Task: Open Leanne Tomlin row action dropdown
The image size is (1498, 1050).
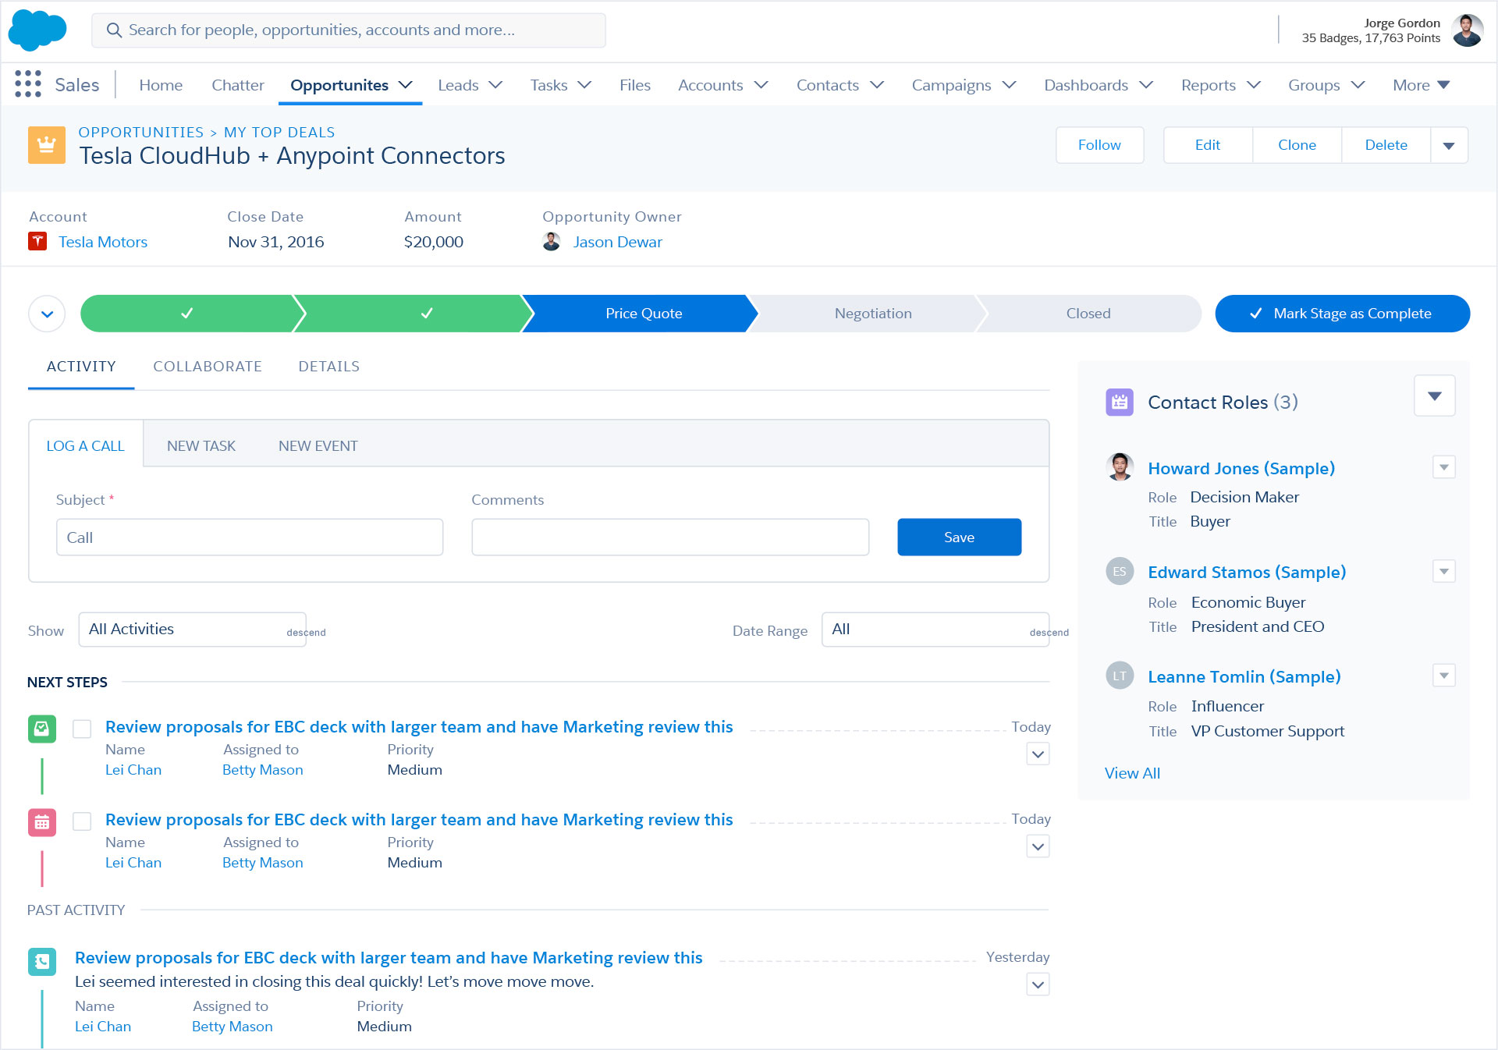Action: point(1444,676)
